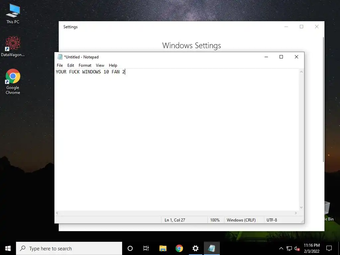Click the Notepad vertical scrollbar down arrow

click(x=301, y=208)
